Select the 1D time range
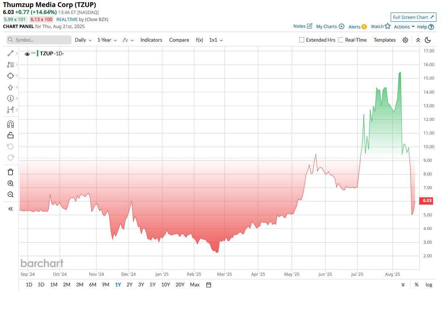443x310 pixels. tap(29, 285)
